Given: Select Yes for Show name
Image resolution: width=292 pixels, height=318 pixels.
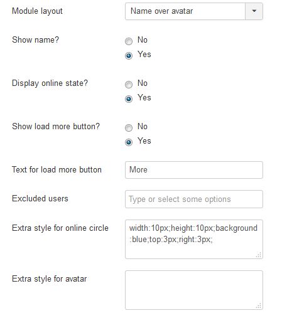Looking at the screenshot, I should [129, 56].
